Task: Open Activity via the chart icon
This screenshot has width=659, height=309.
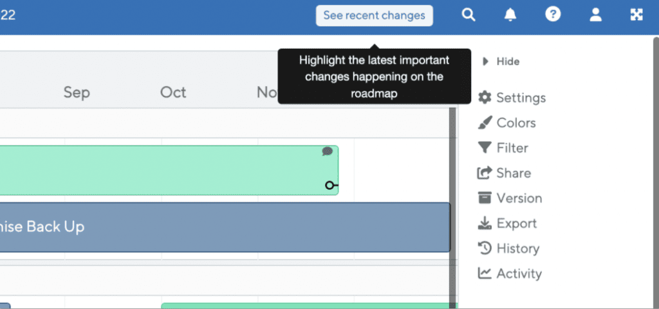Action: click(x=485, y=274)
